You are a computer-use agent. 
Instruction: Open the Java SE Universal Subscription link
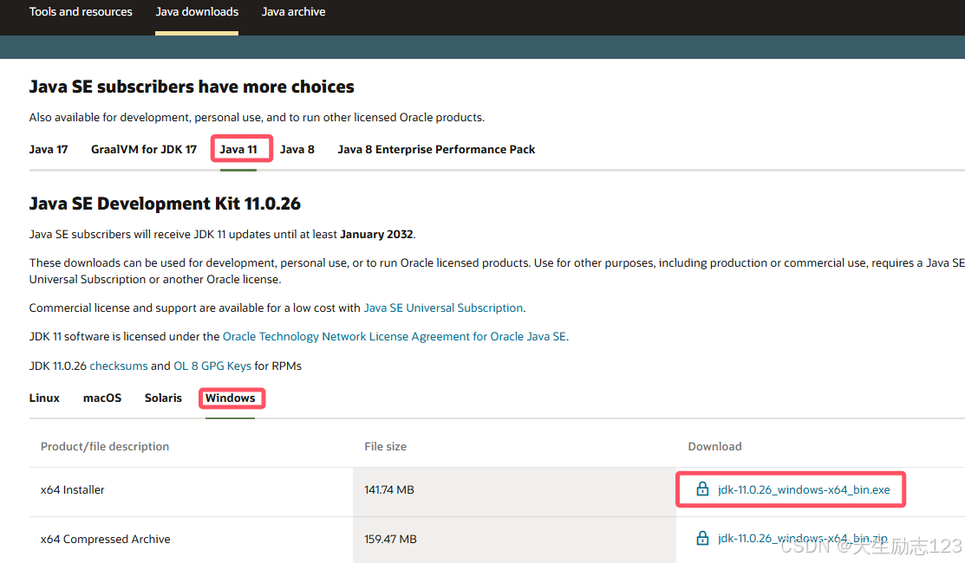(443, 307)
